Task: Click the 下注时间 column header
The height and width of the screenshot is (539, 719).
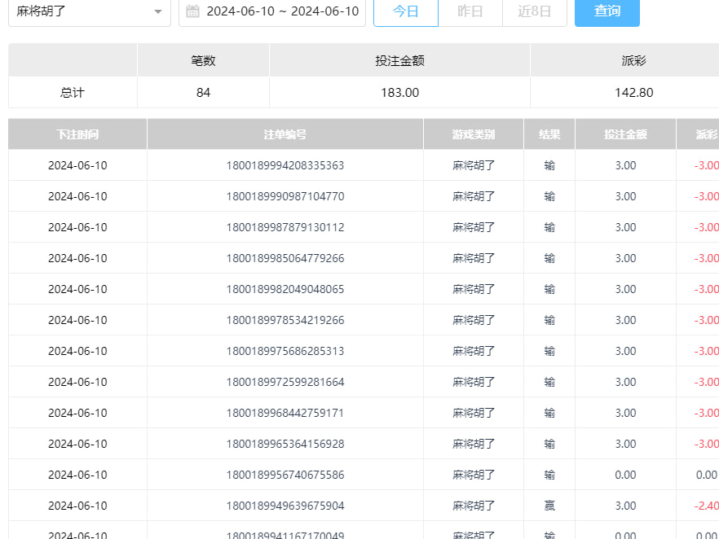Action: coord(77,134)
